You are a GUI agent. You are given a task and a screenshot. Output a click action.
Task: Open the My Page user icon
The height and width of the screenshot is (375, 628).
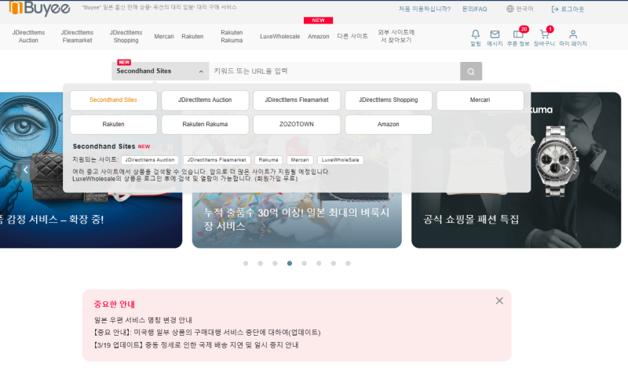pos(573,34)
